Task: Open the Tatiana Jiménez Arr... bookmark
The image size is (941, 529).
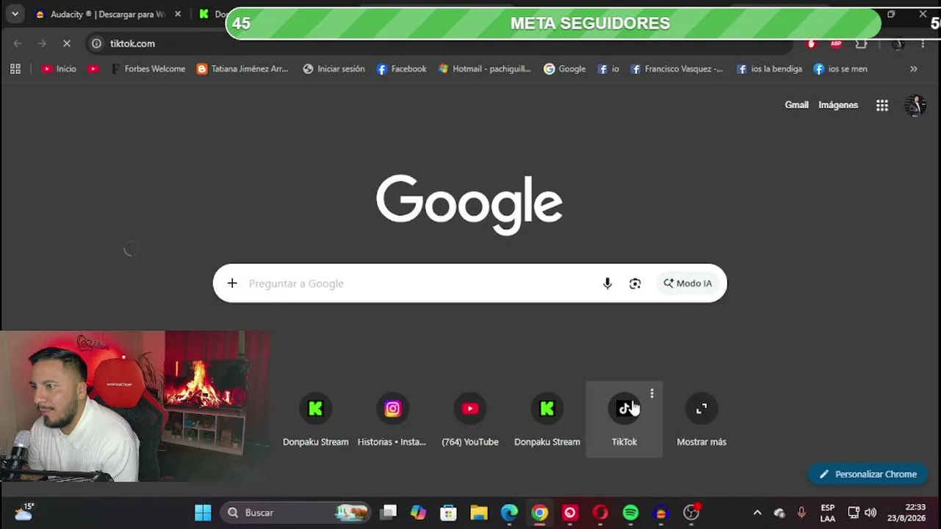Action: tap(242, 68)
